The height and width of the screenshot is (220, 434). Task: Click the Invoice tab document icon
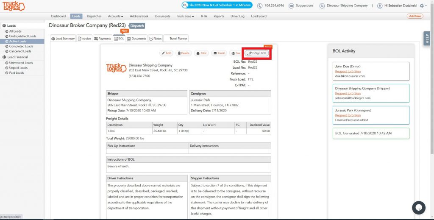[x=79, y=39]
